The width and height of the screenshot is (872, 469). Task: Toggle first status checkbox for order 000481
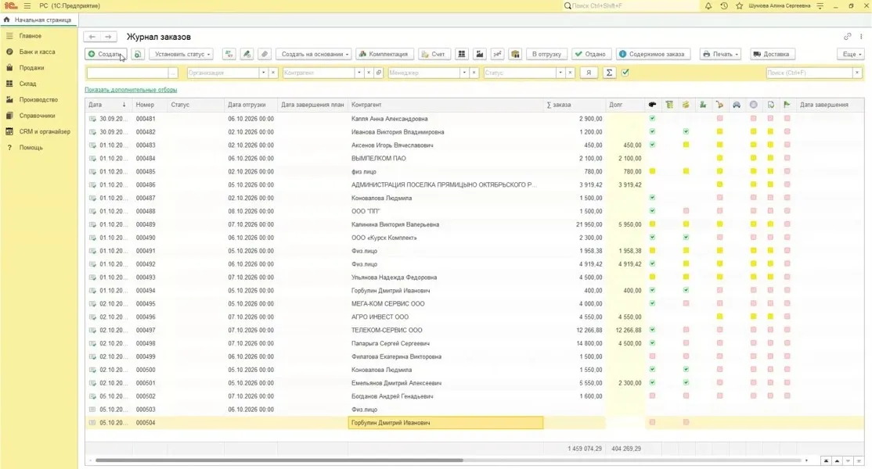[652, 118]
